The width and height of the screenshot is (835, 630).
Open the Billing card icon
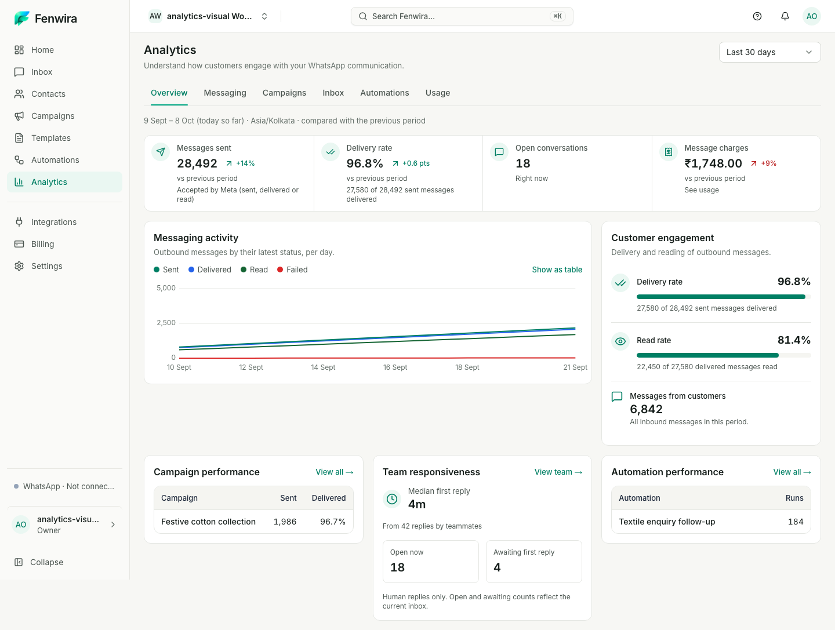(19, 244)
